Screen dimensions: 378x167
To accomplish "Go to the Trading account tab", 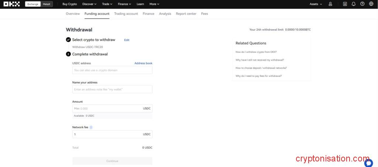I will tap(126, 14).
